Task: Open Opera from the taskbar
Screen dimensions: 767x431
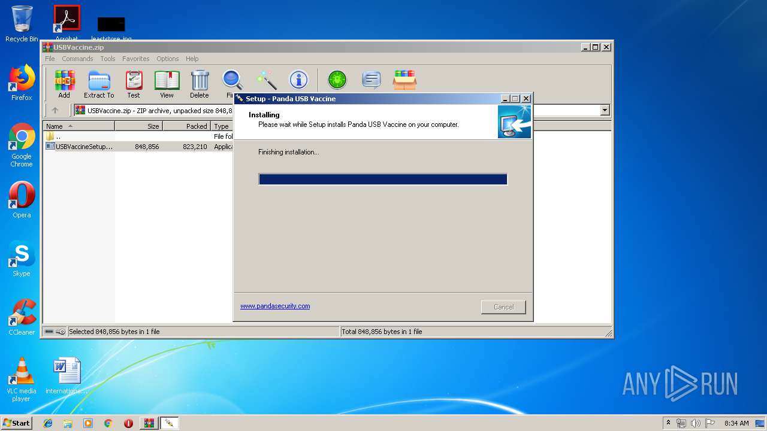Action: 128,423
